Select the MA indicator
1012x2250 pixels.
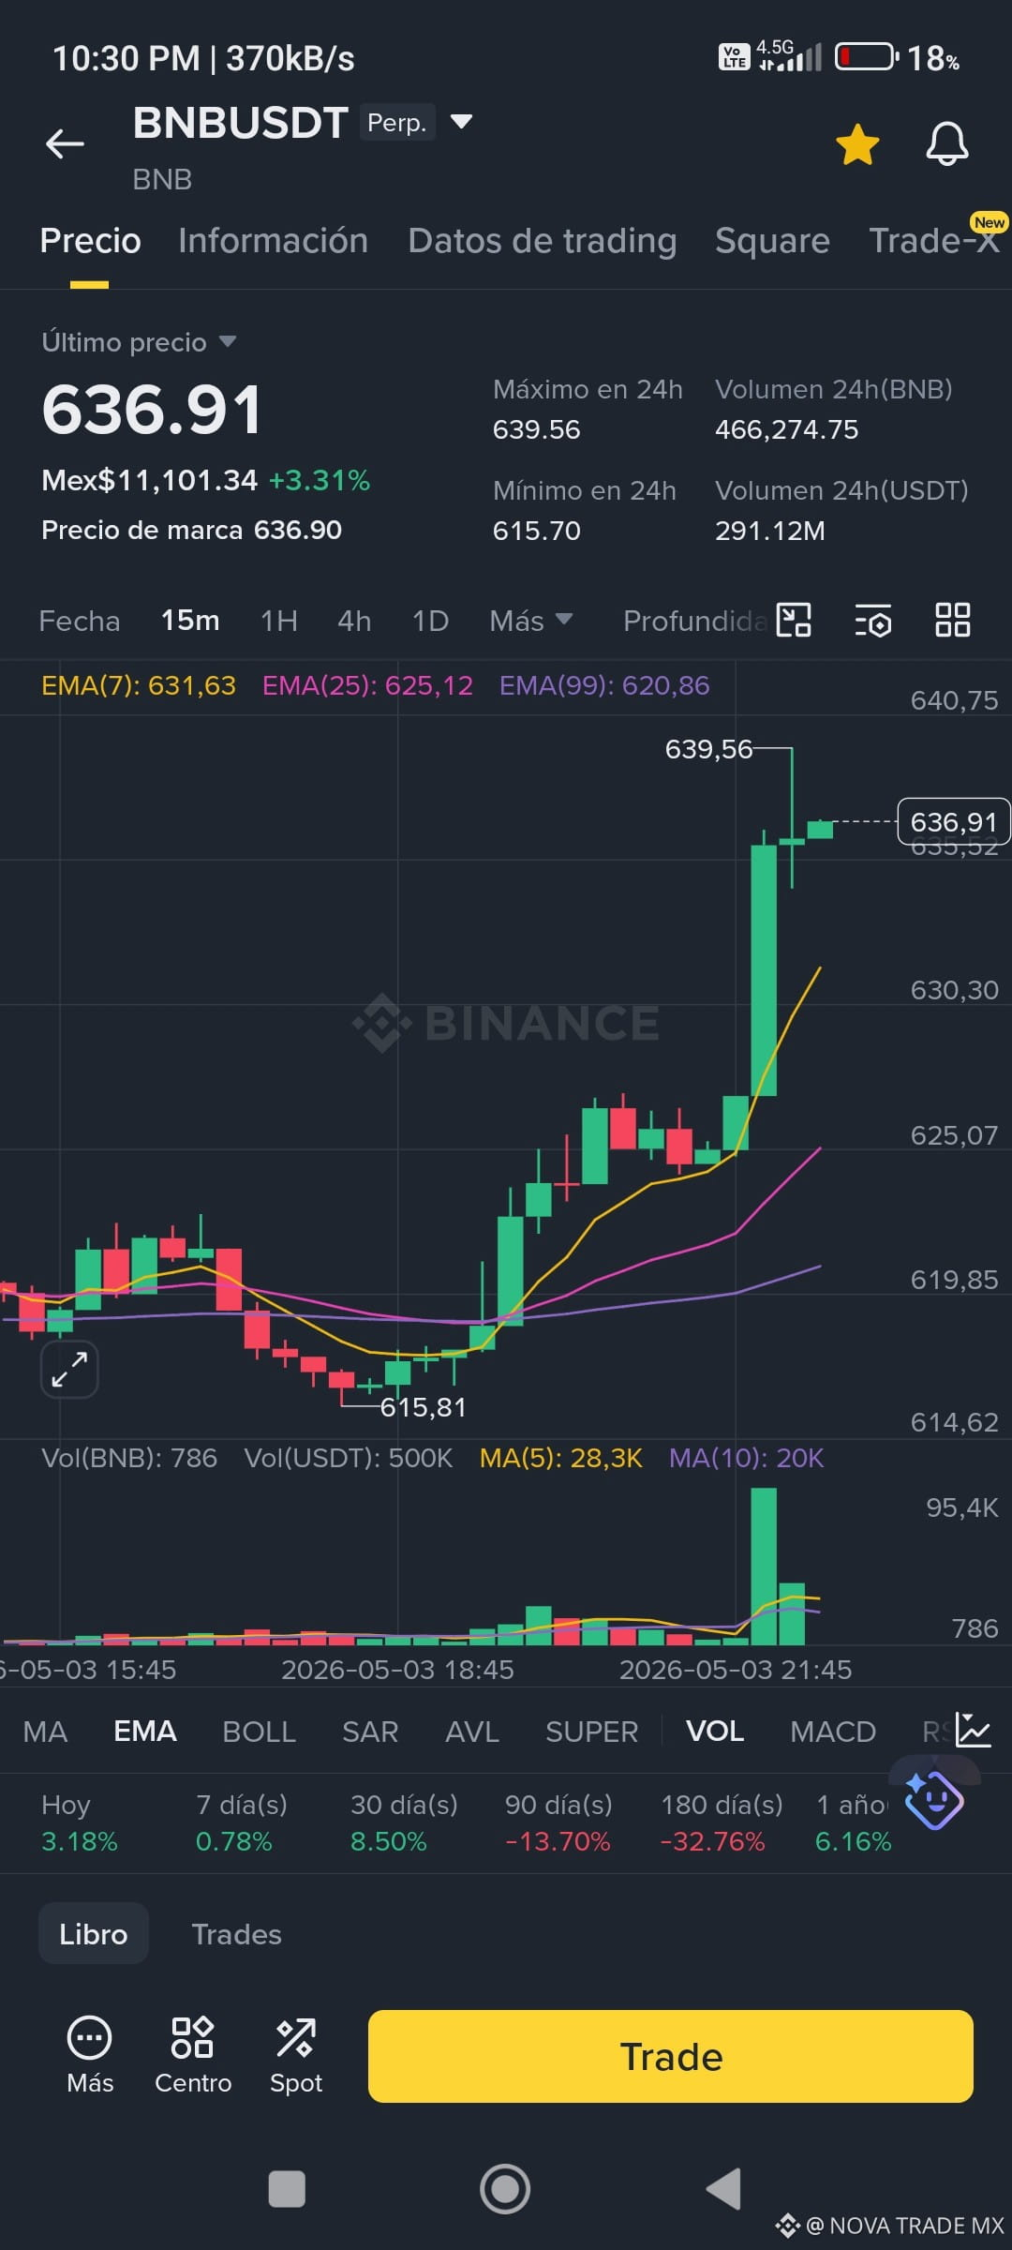click(x=45, y=1732)
